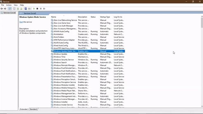Select WinHTTP Web Proxy Auto service
This screenshot has width=203, height=114.
coord(88,48)
